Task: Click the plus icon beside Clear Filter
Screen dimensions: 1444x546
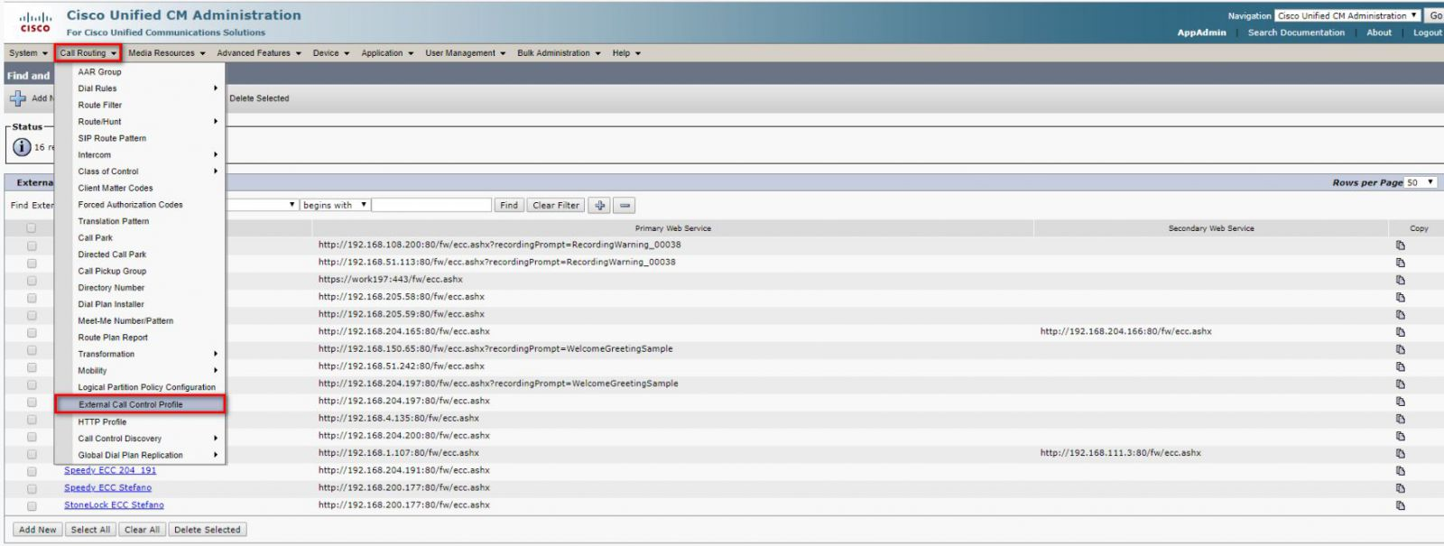Action: point(599,206)
